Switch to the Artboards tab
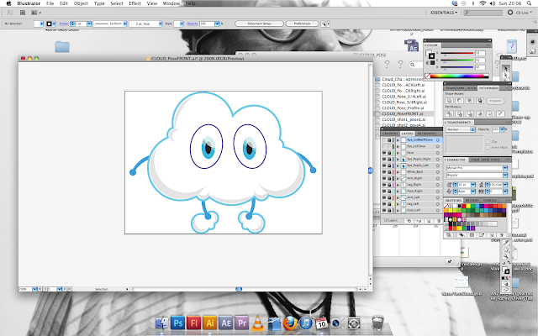Image resolution: width=538 pixels, height=336 pixels. [426, 134]
